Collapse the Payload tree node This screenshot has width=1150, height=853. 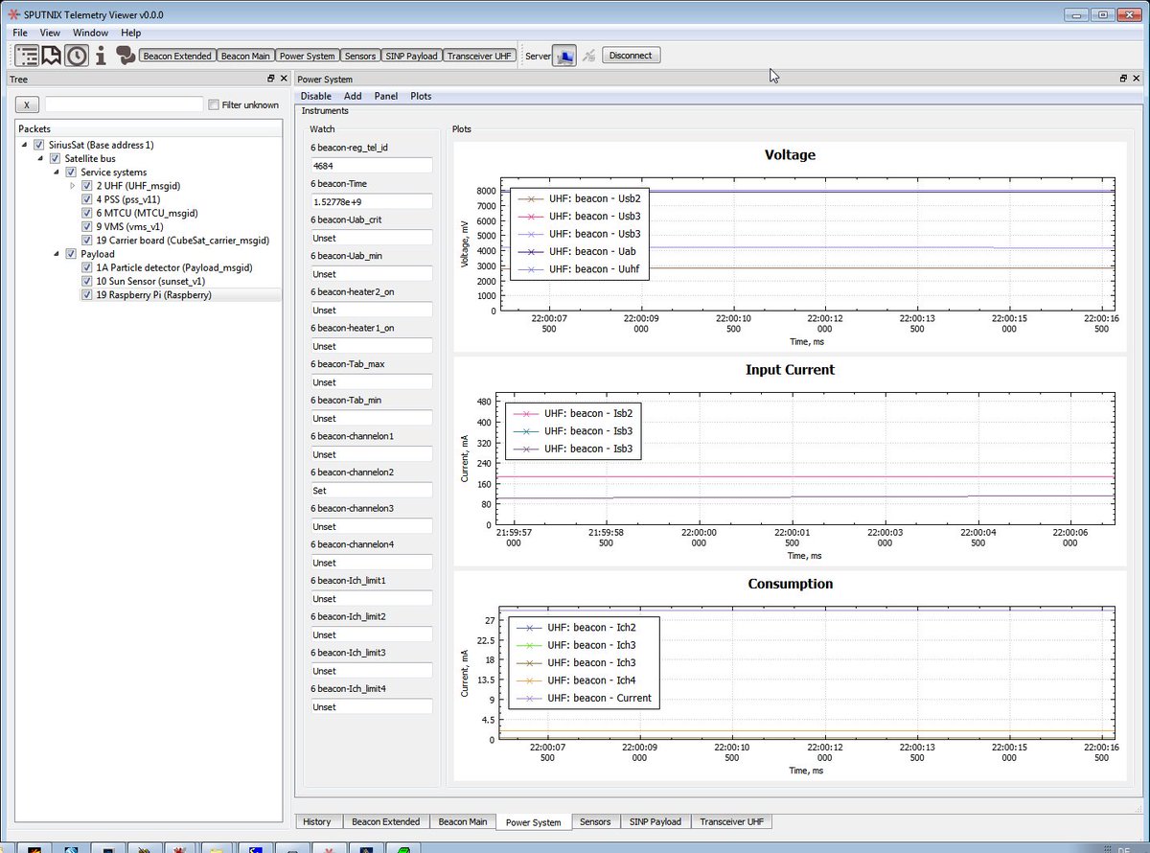56,254
